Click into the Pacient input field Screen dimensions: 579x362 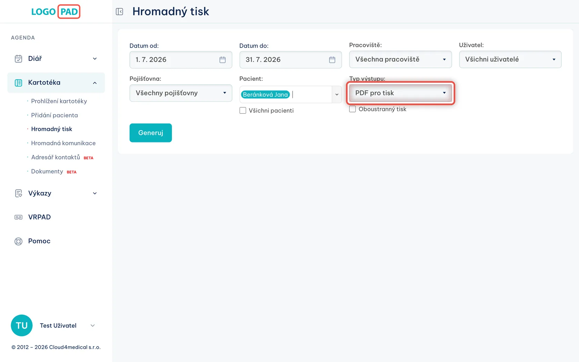click(x=311, y=94)
